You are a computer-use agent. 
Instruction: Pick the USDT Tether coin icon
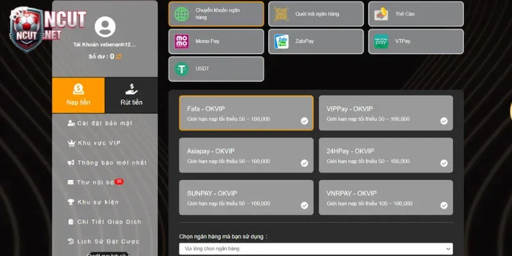tap(182, 68)
